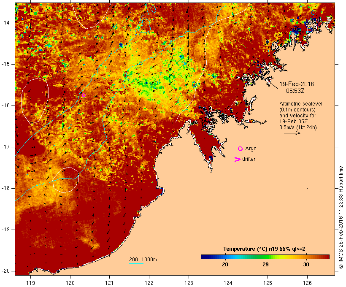Viewport: 346px width, 287px height.
Task: Click the 'Temperature (°C) n19 55% ql>=2' title
Action: tap(264, 249)
